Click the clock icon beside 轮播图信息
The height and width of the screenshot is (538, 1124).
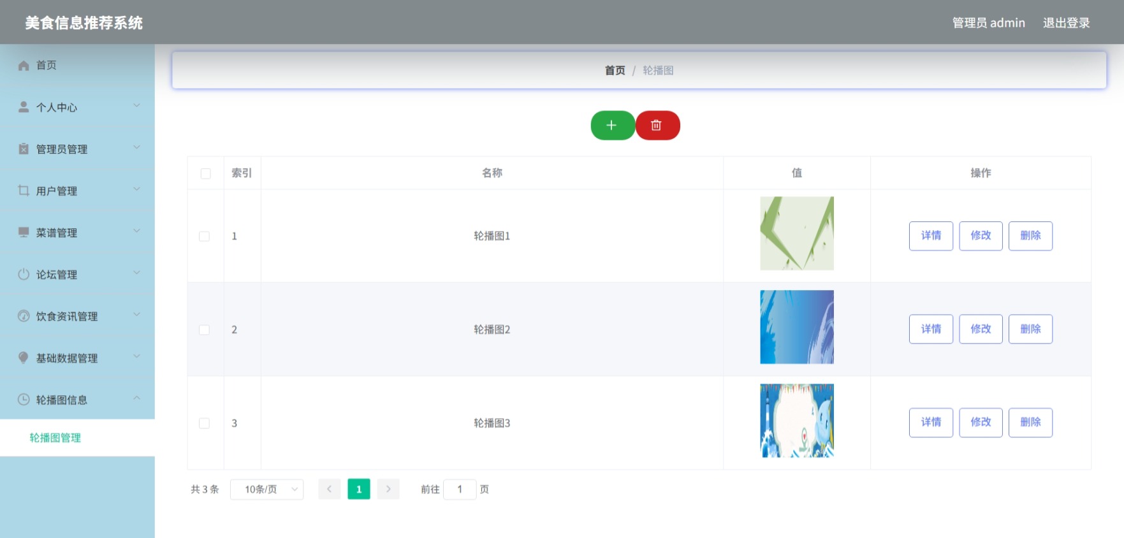[24, 400]
